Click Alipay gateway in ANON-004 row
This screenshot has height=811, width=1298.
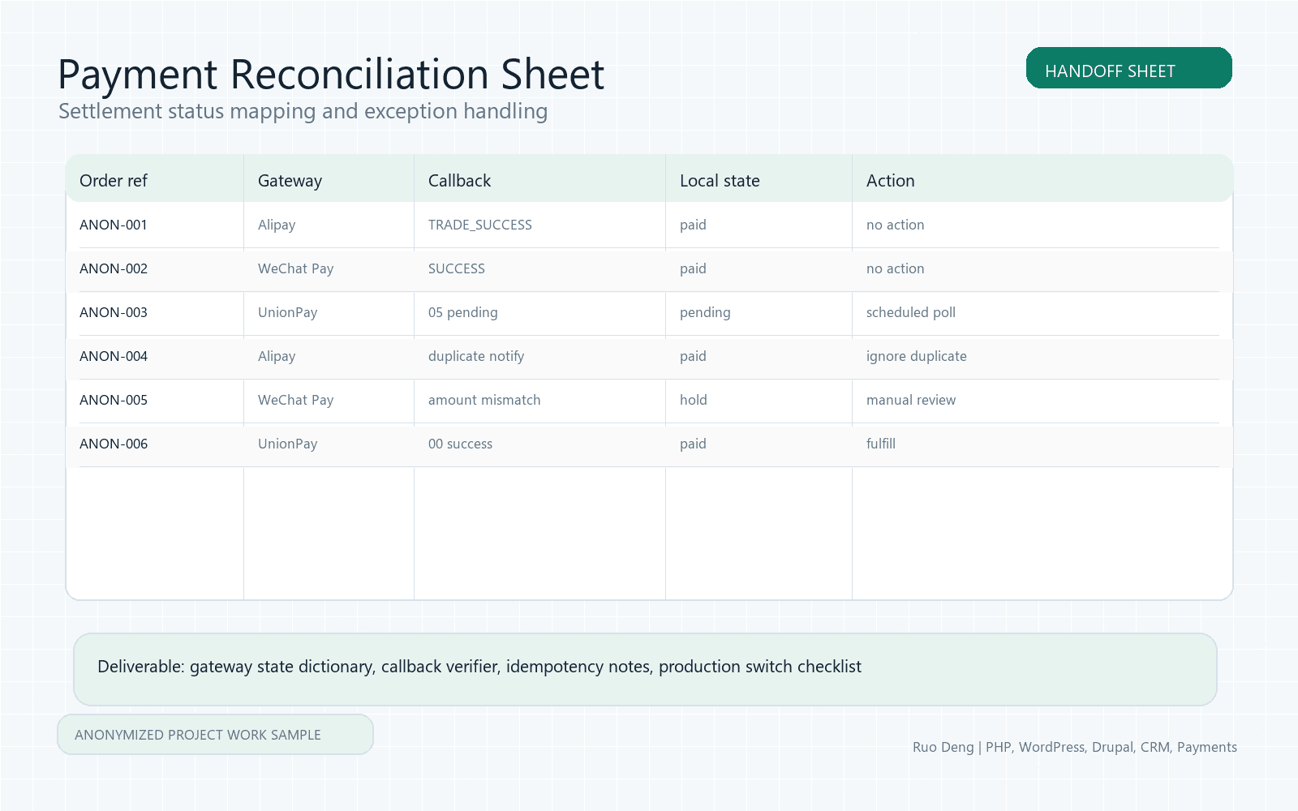[x=277, y=357]
